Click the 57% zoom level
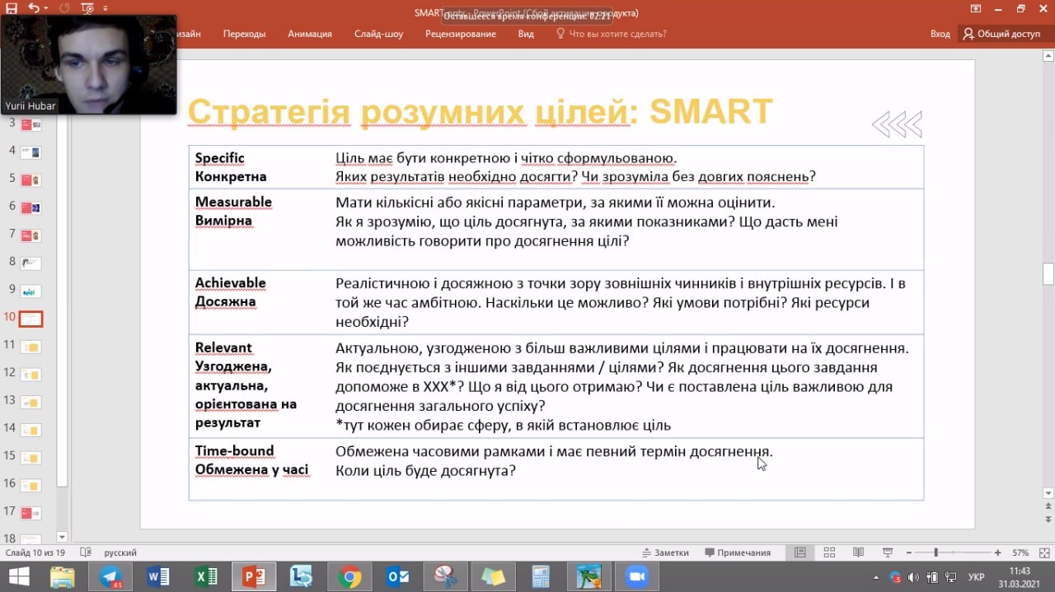 click(1020, 552)
